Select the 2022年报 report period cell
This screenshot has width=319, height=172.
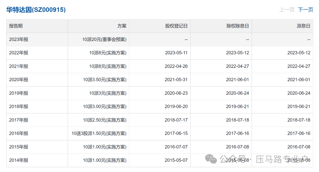tap(19, 53)
